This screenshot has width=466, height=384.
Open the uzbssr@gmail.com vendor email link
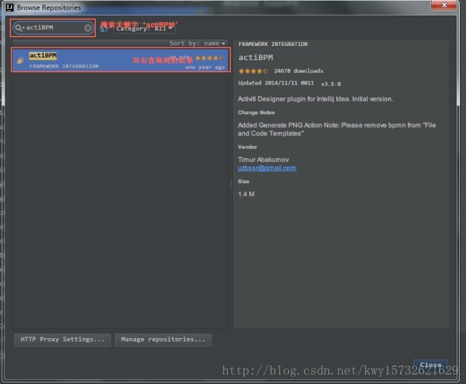[x=267, y=168]
